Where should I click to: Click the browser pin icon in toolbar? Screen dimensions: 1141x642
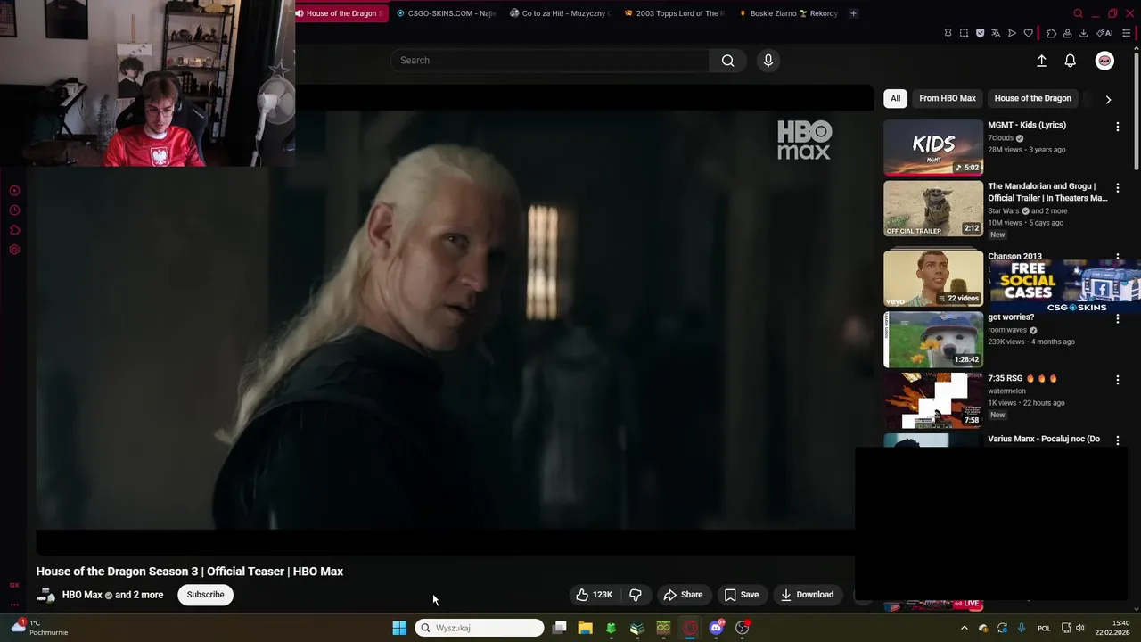coord(948,33)
